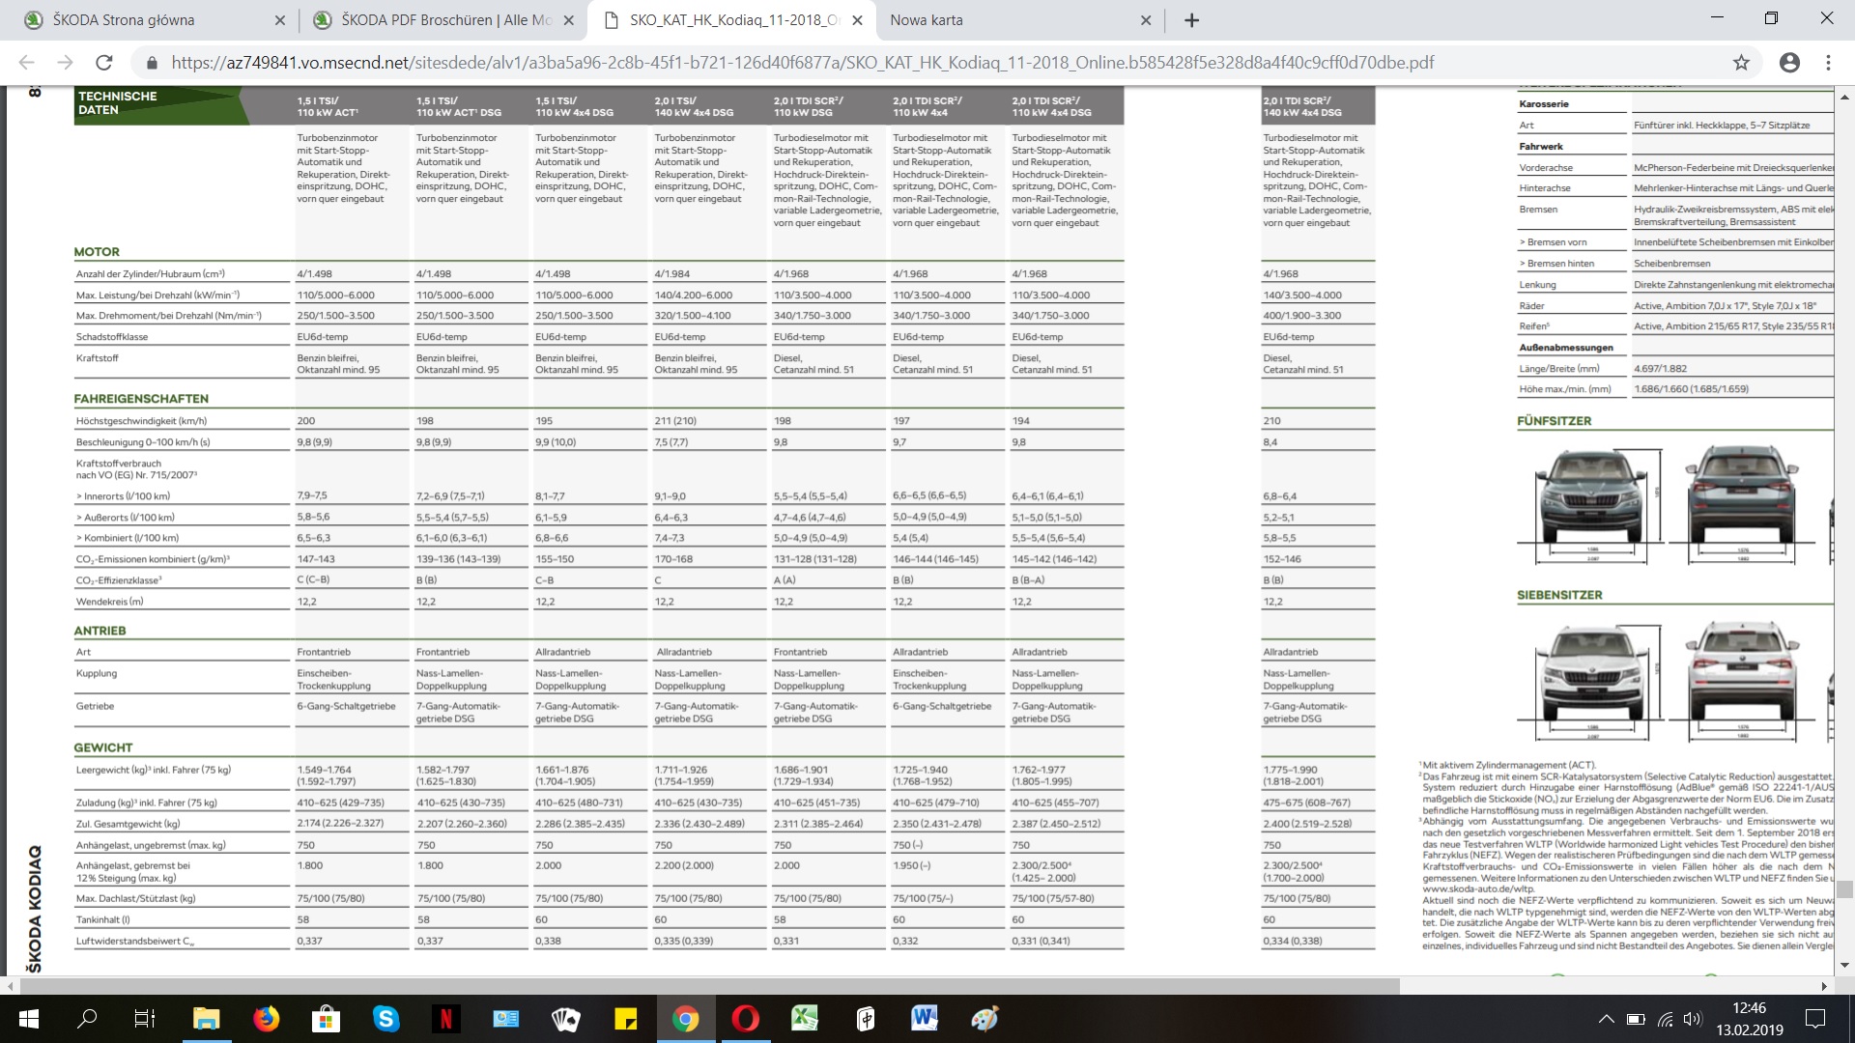
Task: Close the SKO_KAT_HK_Kodiaq PDF tab
Action: 857,20
